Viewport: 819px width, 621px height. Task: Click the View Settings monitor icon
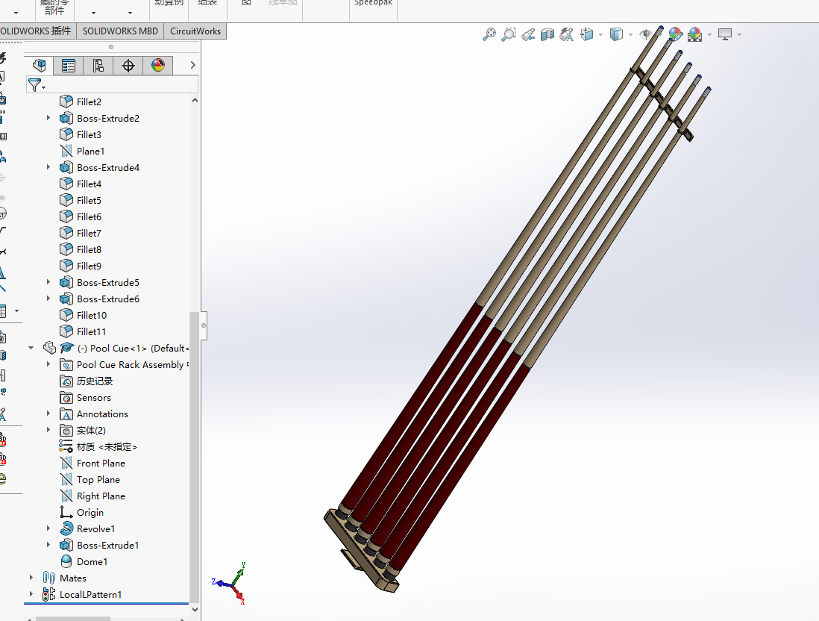725,34
